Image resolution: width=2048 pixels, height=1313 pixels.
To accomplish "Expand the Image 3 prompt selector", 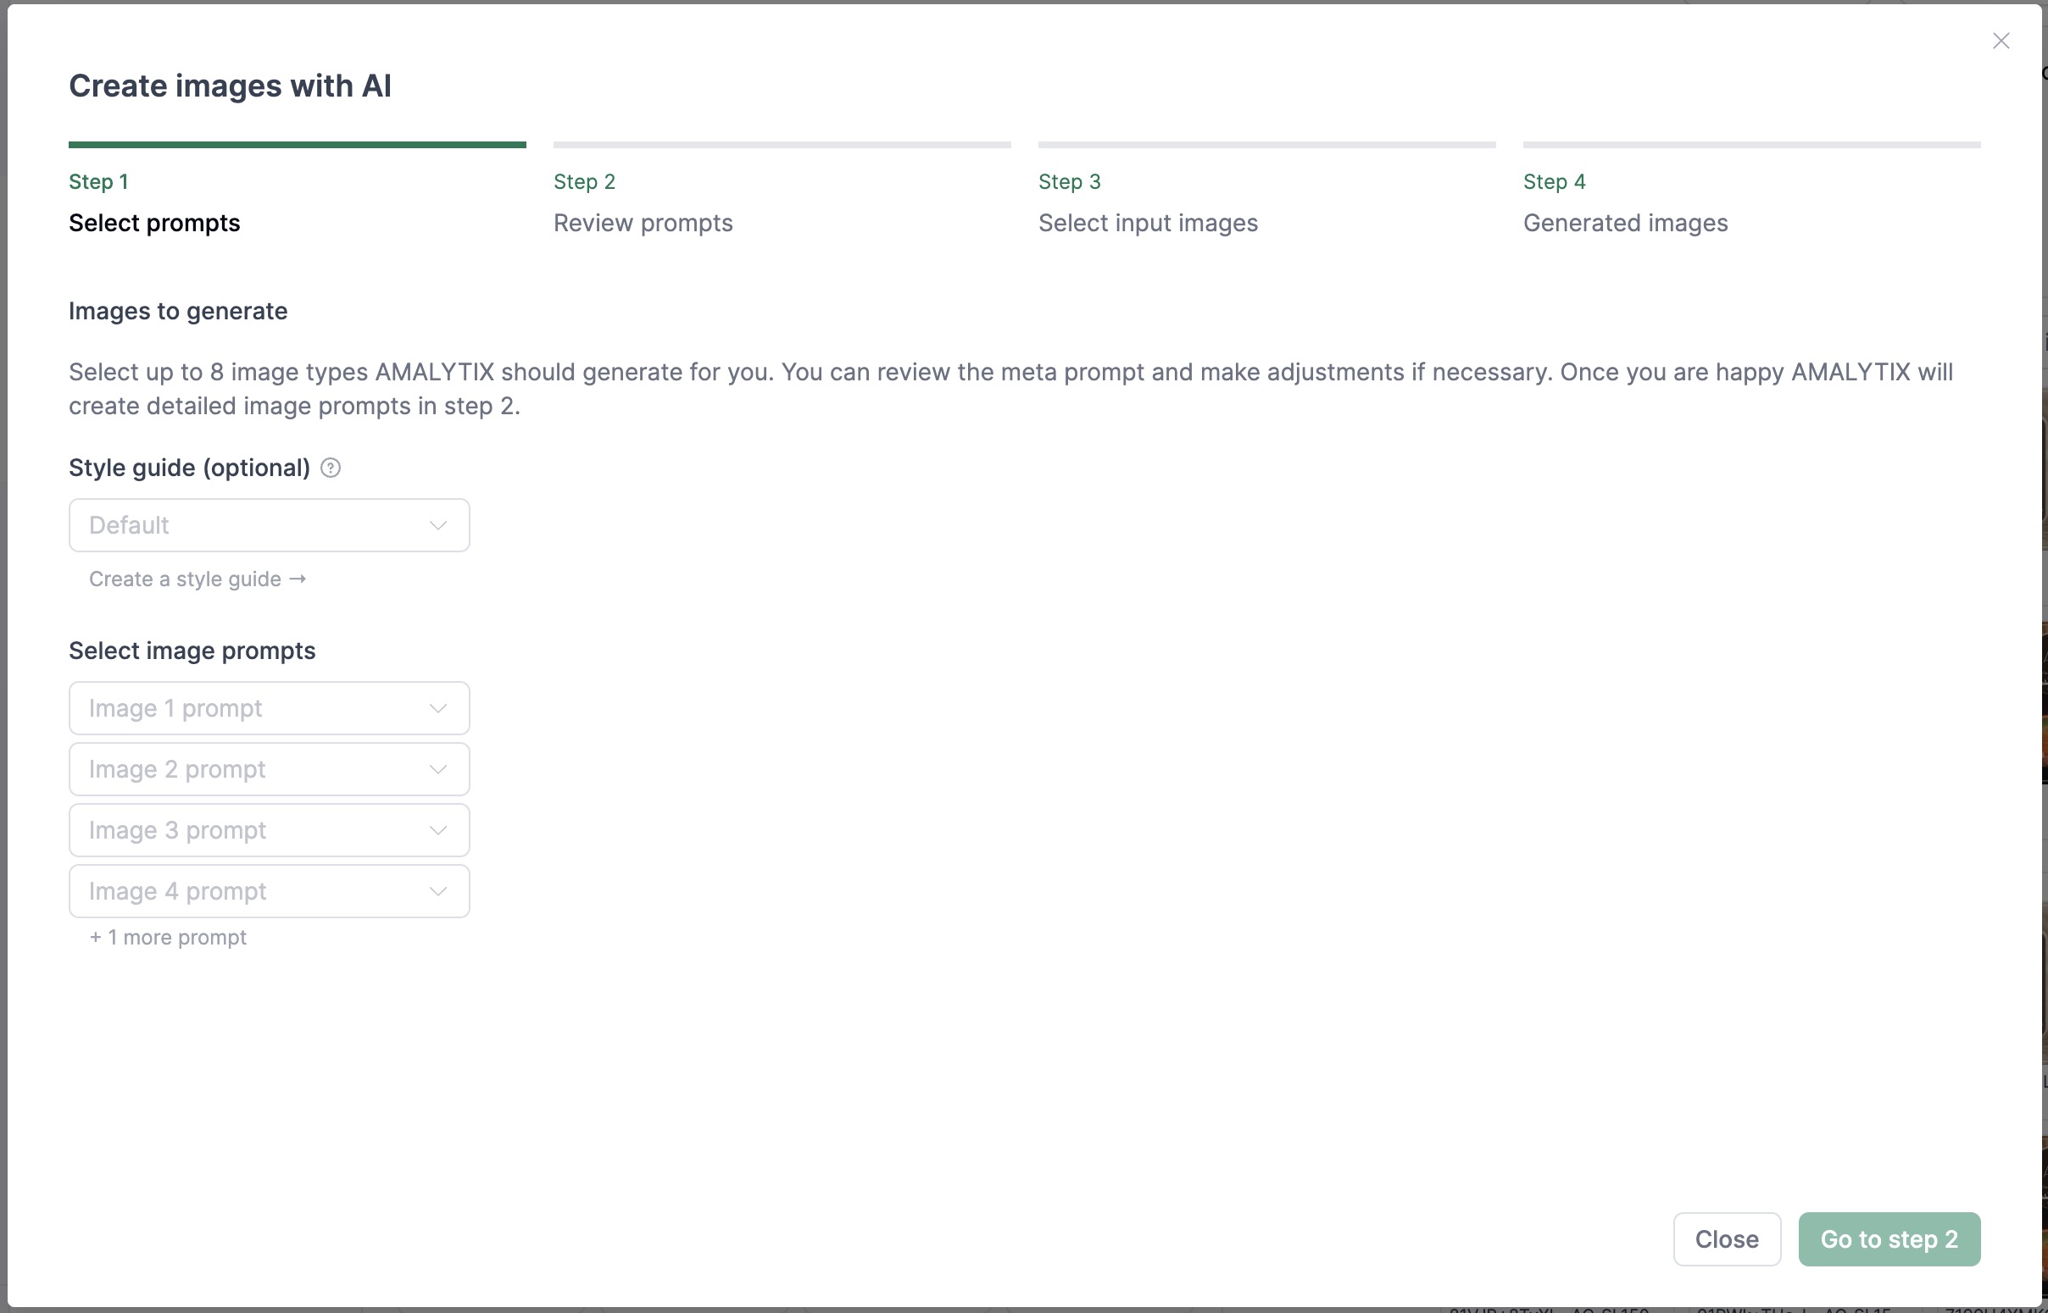I will (256, 830).
